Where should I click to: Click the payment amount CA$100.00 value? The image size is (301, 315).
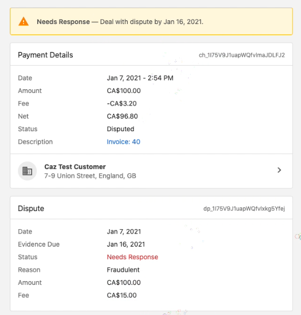123,91
